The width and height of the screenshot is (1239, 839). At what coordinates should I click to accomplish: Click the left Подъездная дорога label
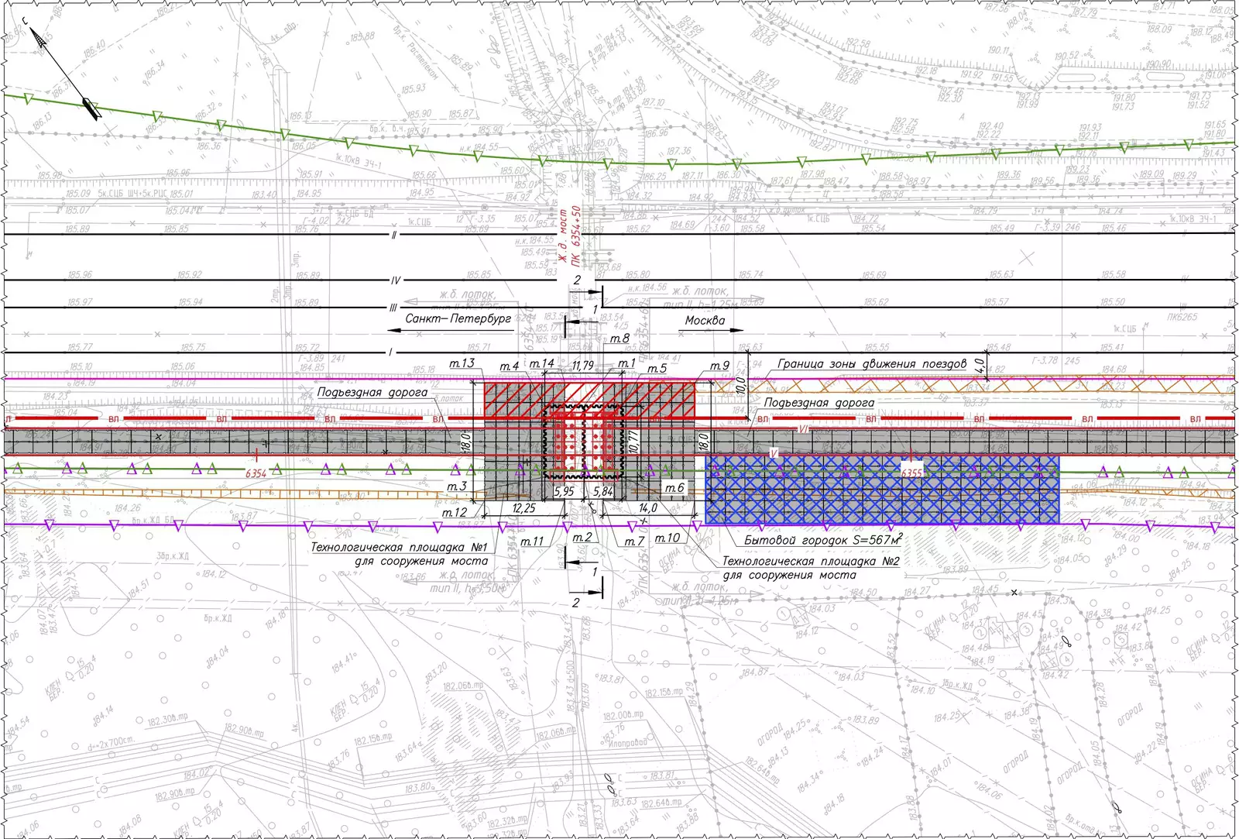coord(372,392)
